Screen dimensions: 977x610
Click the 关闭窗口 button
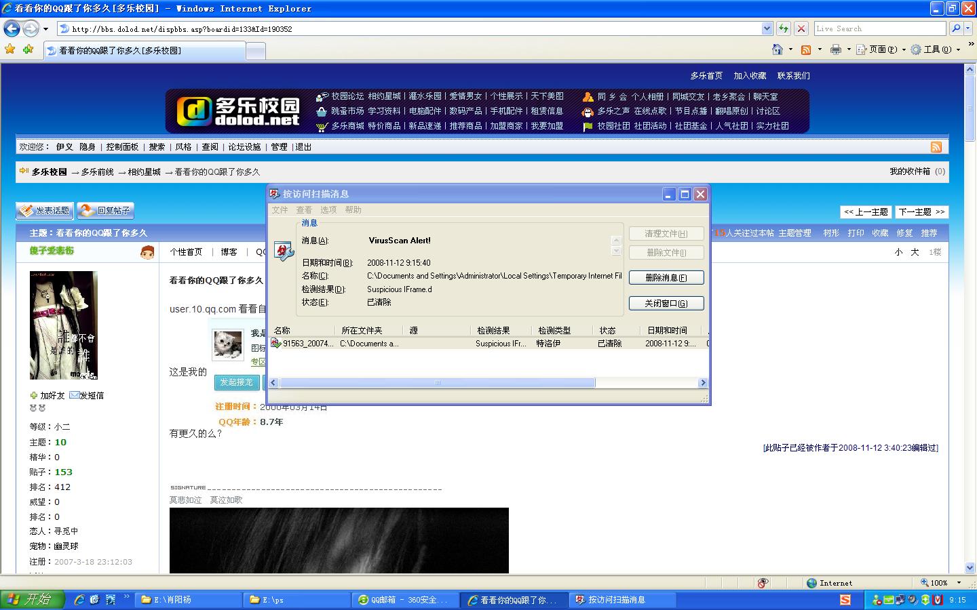click(x=666, y=304)
